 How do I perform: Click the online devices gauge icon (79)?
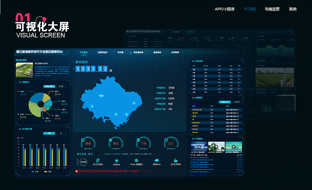pyautogui.click(x=138, y=140)
